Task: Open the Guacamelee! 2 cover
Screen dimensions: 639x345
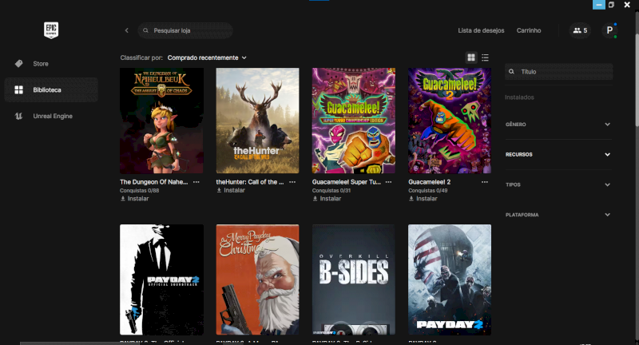Action: coord(450,121)
